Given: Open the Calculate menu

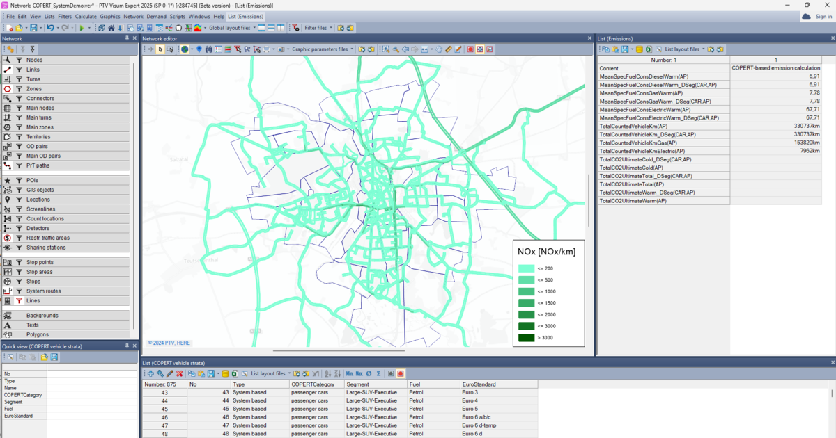Looking at the screenshot, I should coord(86,16).
